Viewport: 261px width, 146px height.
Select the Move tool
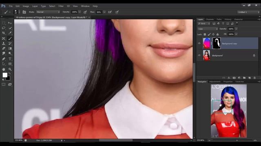(10, 23)
